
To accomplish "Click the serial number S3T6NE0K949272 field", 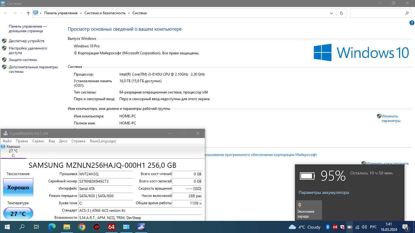I will click(x=105, y=181).
